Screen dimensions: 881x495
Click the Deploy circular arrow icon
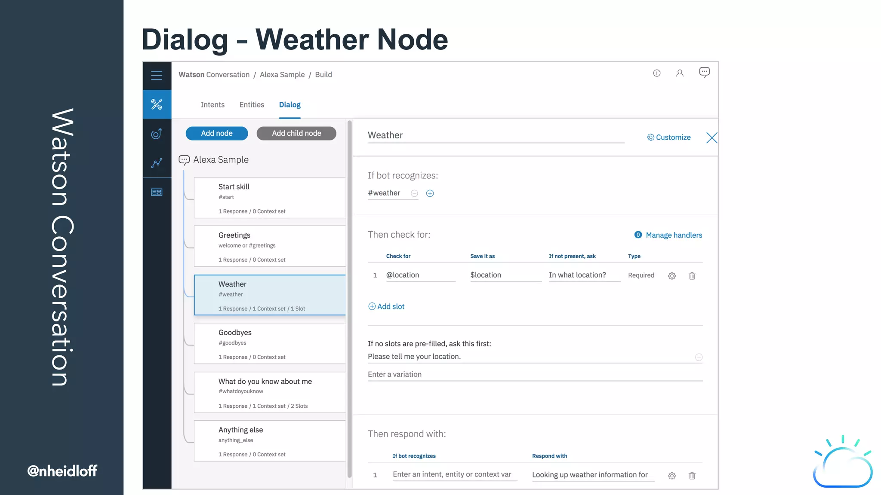point(157,134)
